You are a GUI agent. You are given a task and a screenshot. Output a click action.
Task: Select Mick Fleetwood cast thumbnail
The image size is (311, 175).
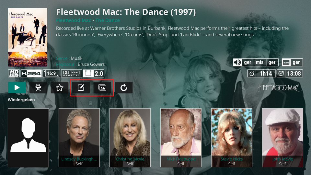coord(181,138)
